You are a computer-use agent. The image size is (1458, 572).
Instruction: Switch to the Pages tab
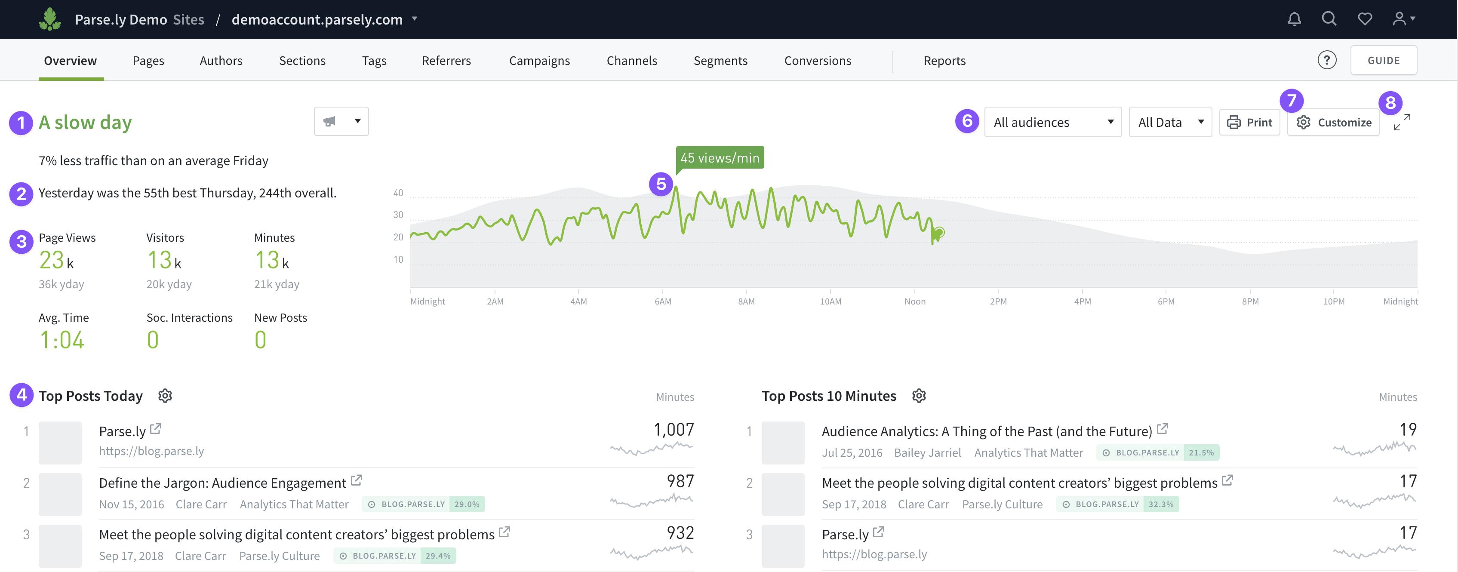click(148, 61)
